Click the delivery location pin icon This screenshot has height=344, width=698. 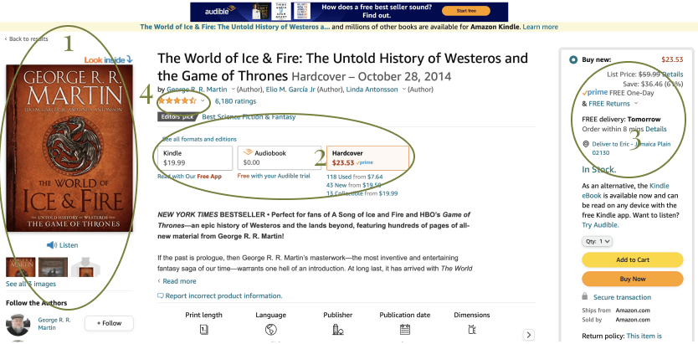[x=586, y=144]
